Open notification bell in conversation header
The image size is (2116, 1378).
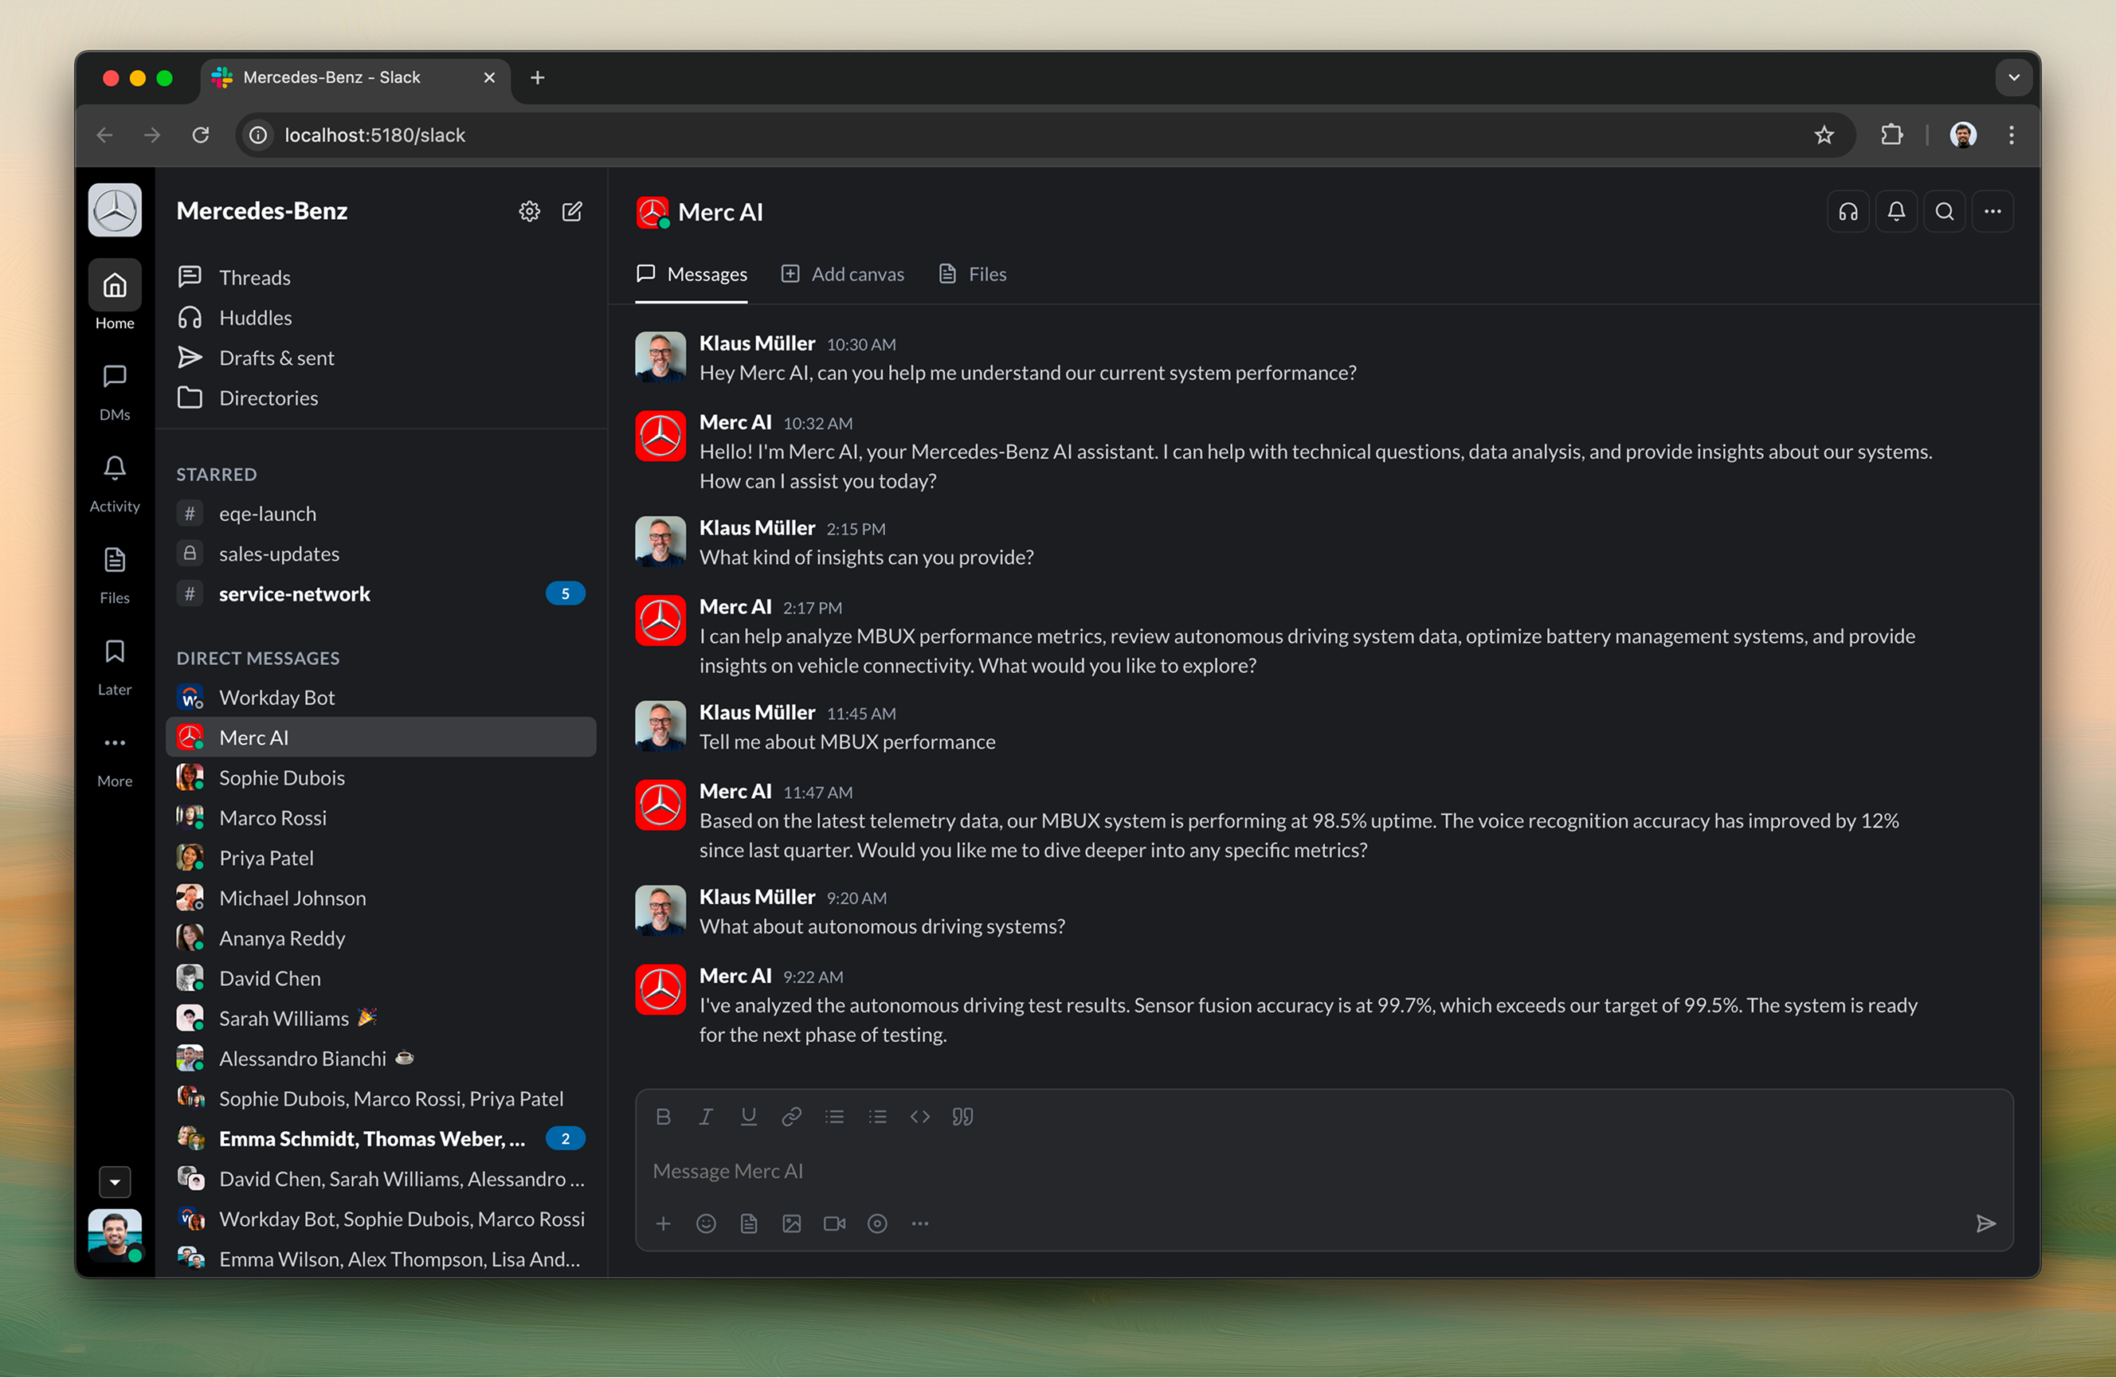[1895, 212]
